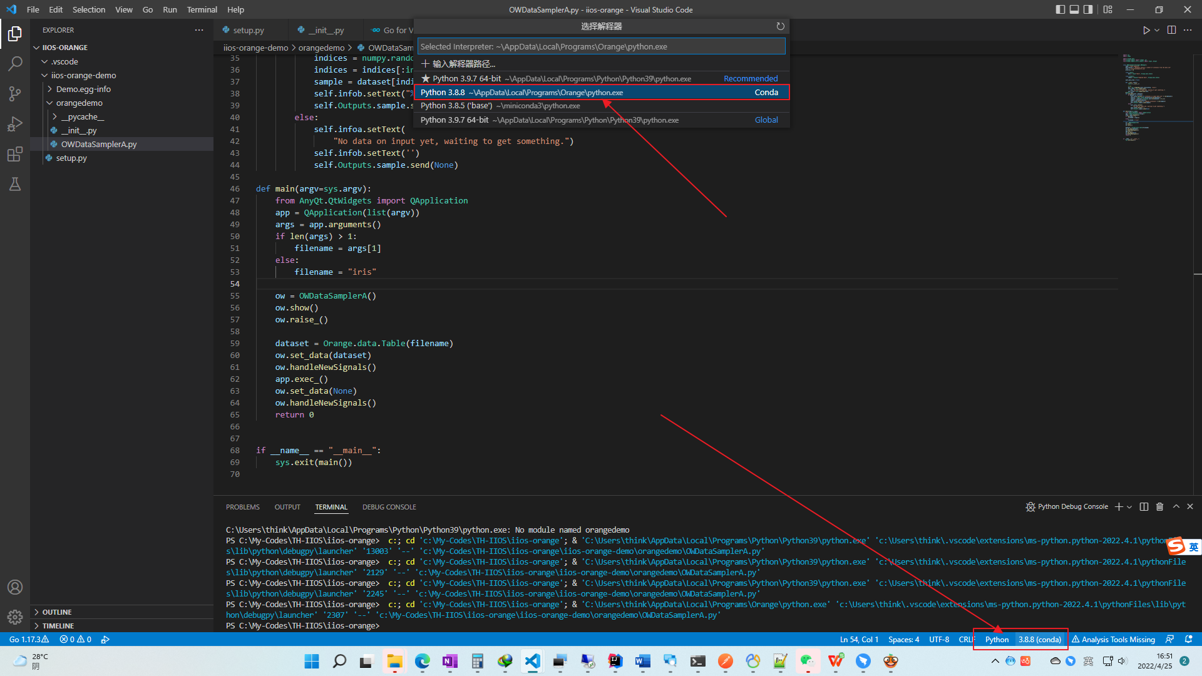Click the UTF-8 encoding indicator
The height and width of the screenshot is (676, 1202).
pyautogui.click(x=938, y=639)
